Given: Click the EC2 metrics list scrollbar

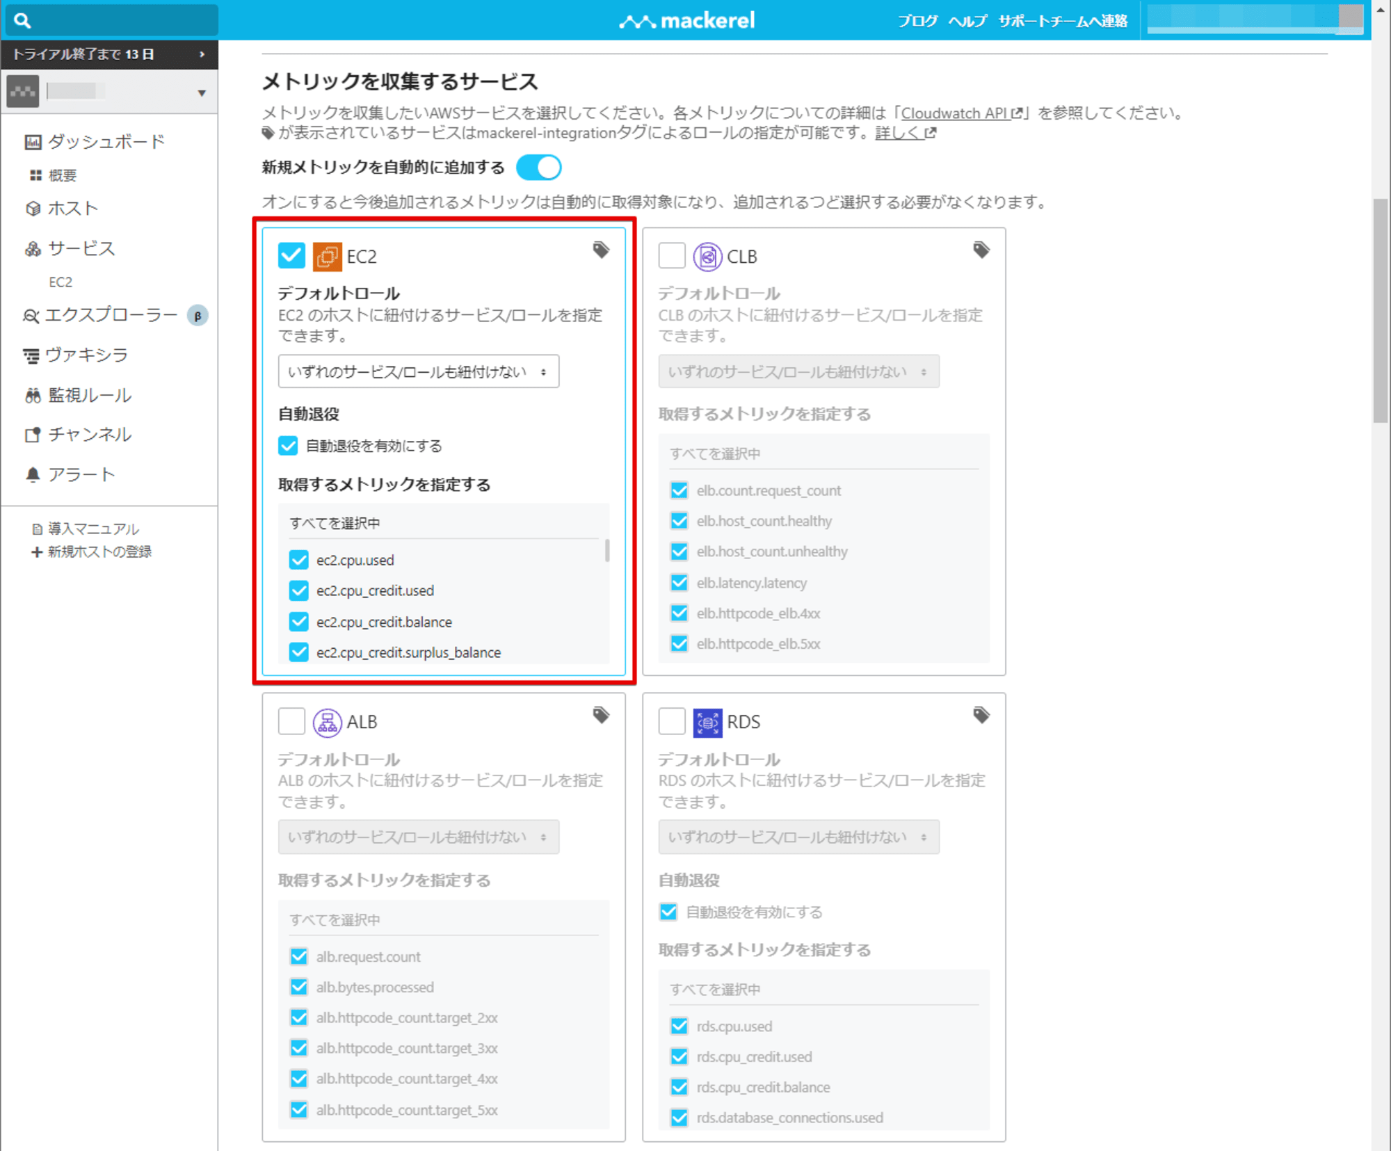Looking at the screenshot, I should tap(608, 551).
